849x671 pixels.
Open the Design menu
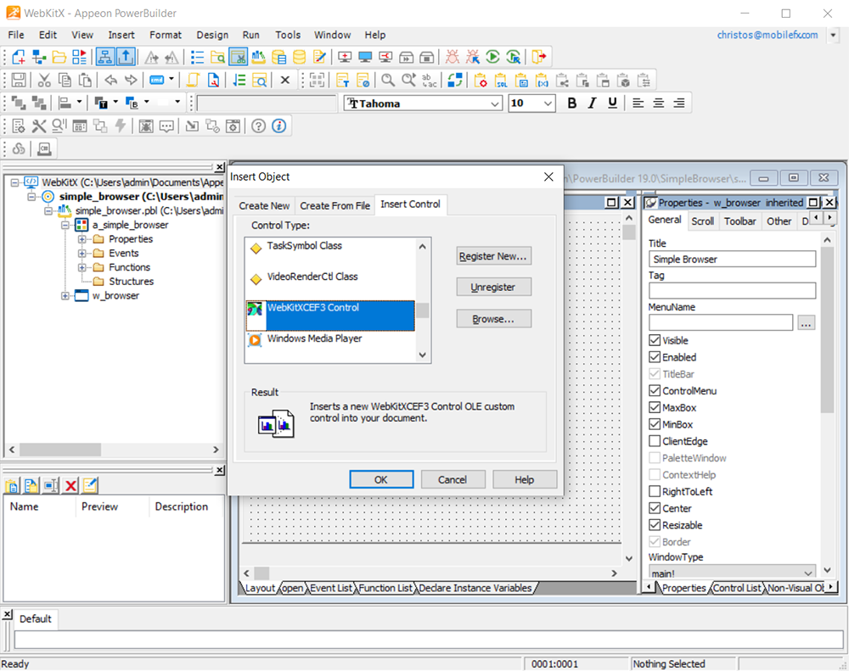[x=212, y=35]
